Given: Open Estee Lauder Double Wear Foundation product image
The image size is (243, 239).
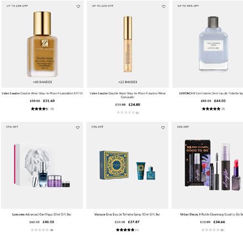Looking at the screenshot, I should point(42,44).
